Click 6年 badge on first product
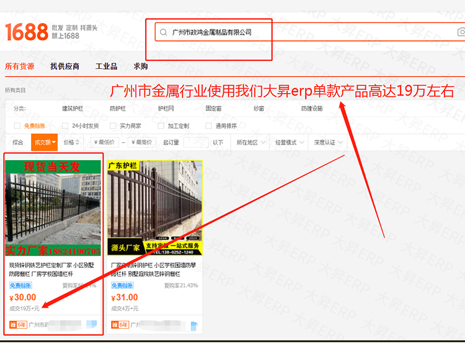 pos(18,324)
